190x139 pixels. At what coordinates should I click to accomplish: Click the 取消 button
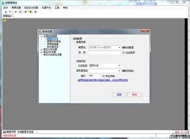[134, 95]
